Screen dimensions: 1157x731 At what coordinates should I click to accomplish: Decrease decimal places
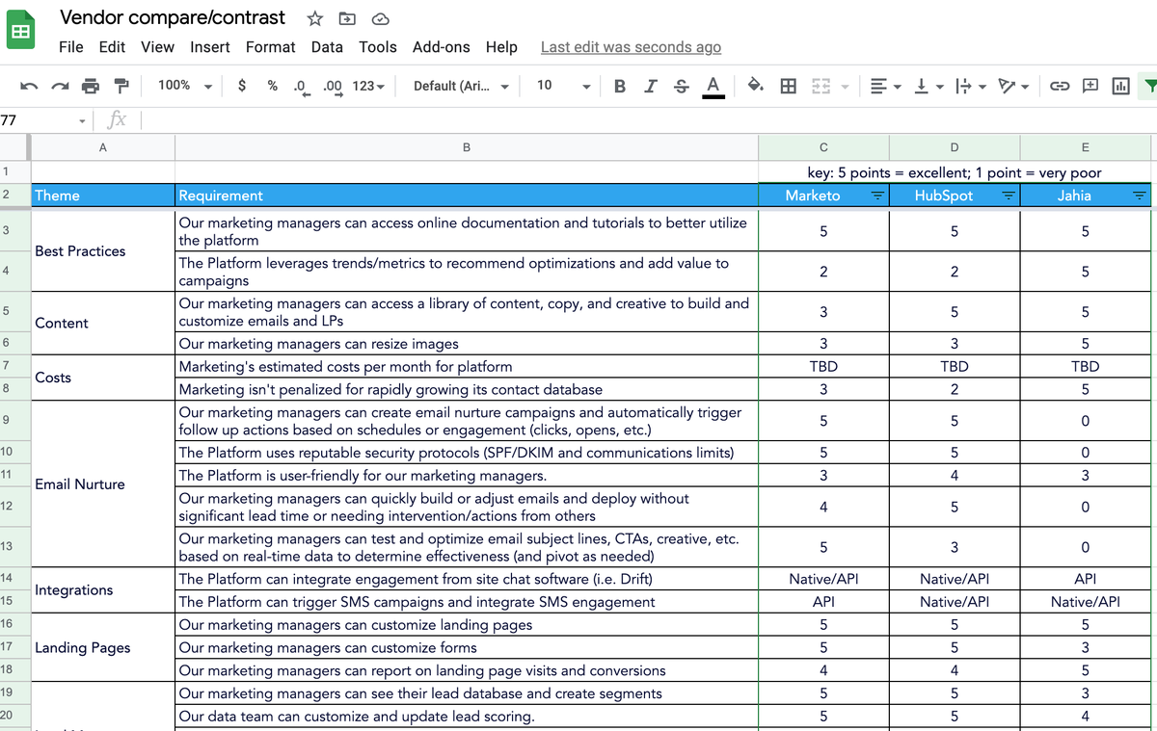302,86
